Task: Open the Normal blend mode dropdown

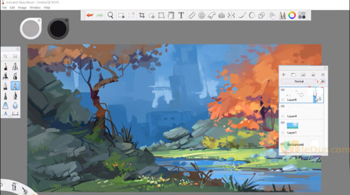Action: pos(299,82)
